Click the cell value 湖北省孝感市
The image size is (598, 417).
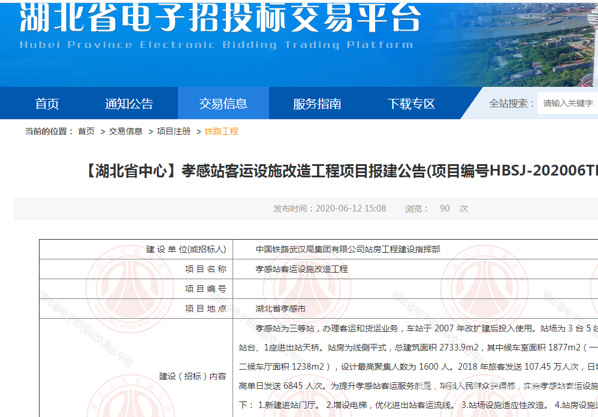tap(280, 309)
